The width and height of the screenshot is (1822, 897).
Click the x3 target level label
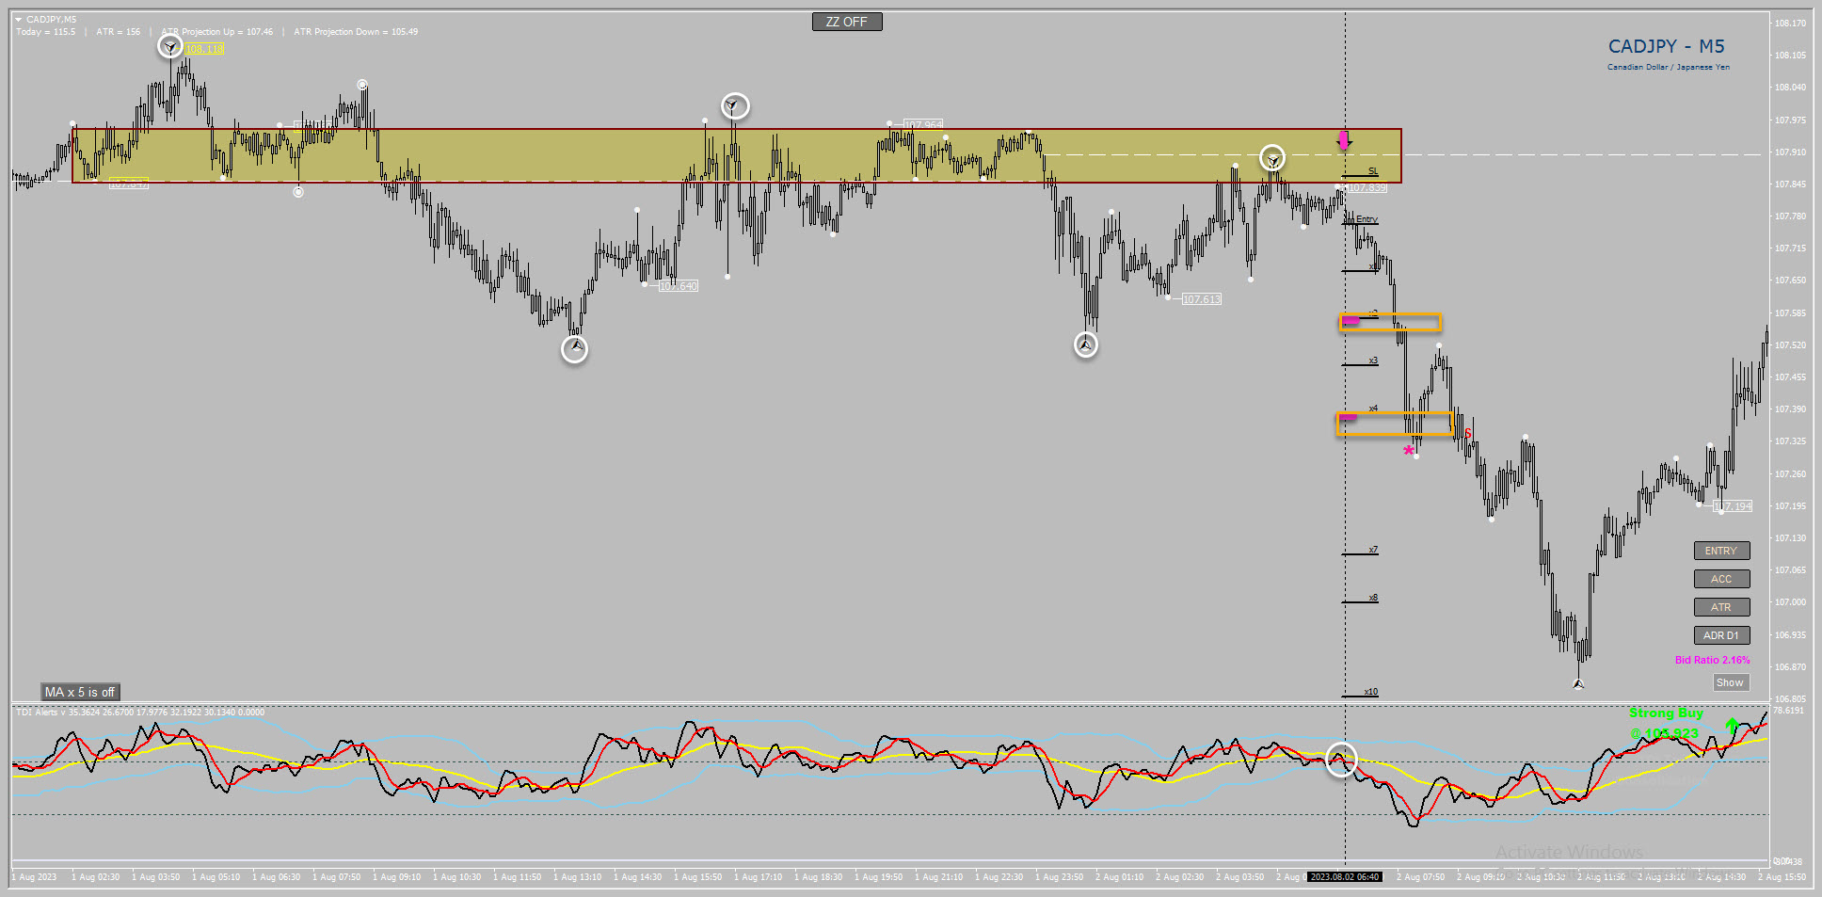click(x=1373, y=360)
